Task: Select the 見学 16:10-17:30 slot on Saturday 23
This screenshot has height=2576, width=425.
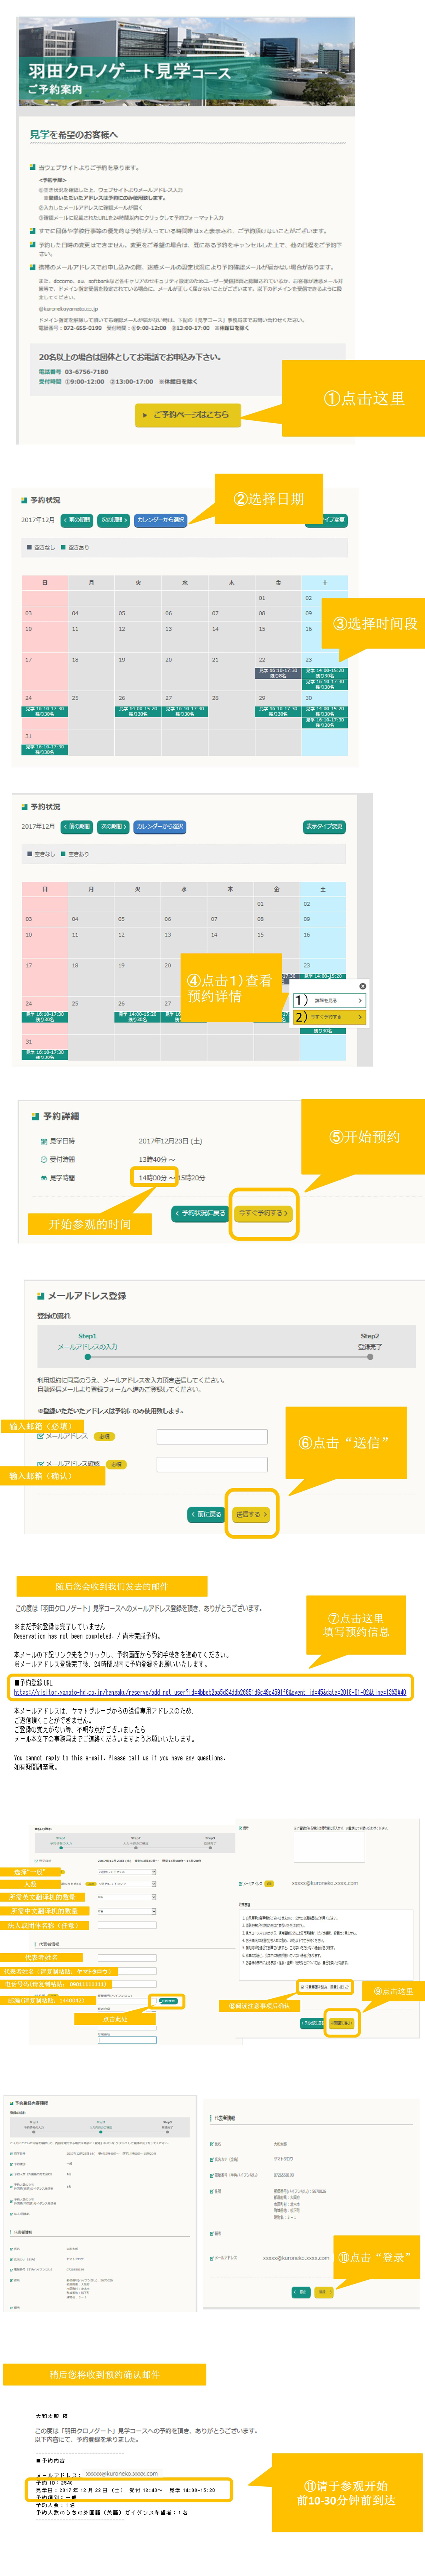Action: [325, 685]
